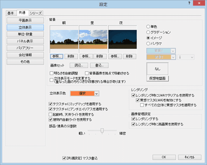Select the 朝 morning background thumbnail
Image resolution: width=207 pixels, height=165 pixels.
(64, 39)
